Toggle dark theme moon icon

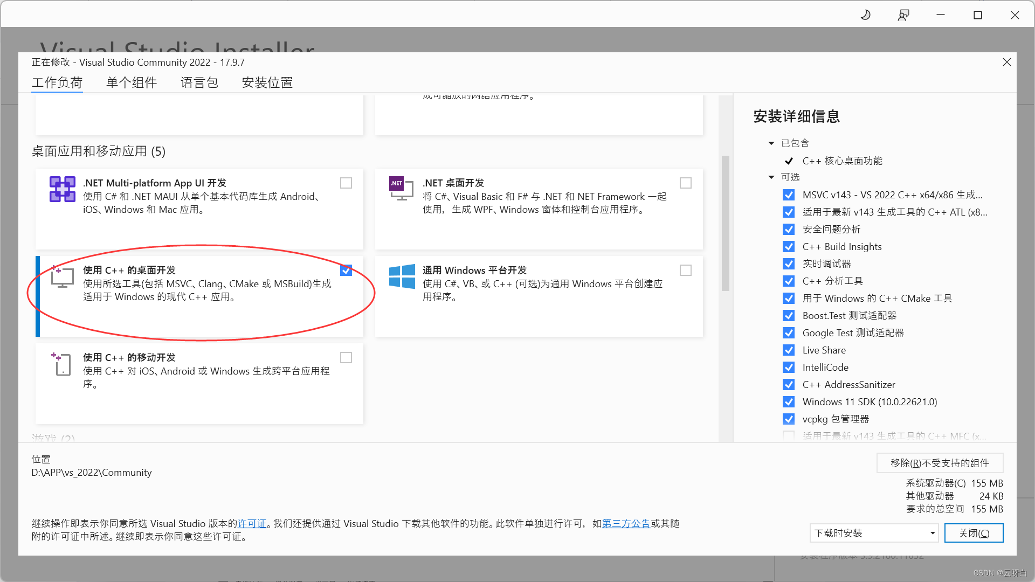tap(866, 15)
